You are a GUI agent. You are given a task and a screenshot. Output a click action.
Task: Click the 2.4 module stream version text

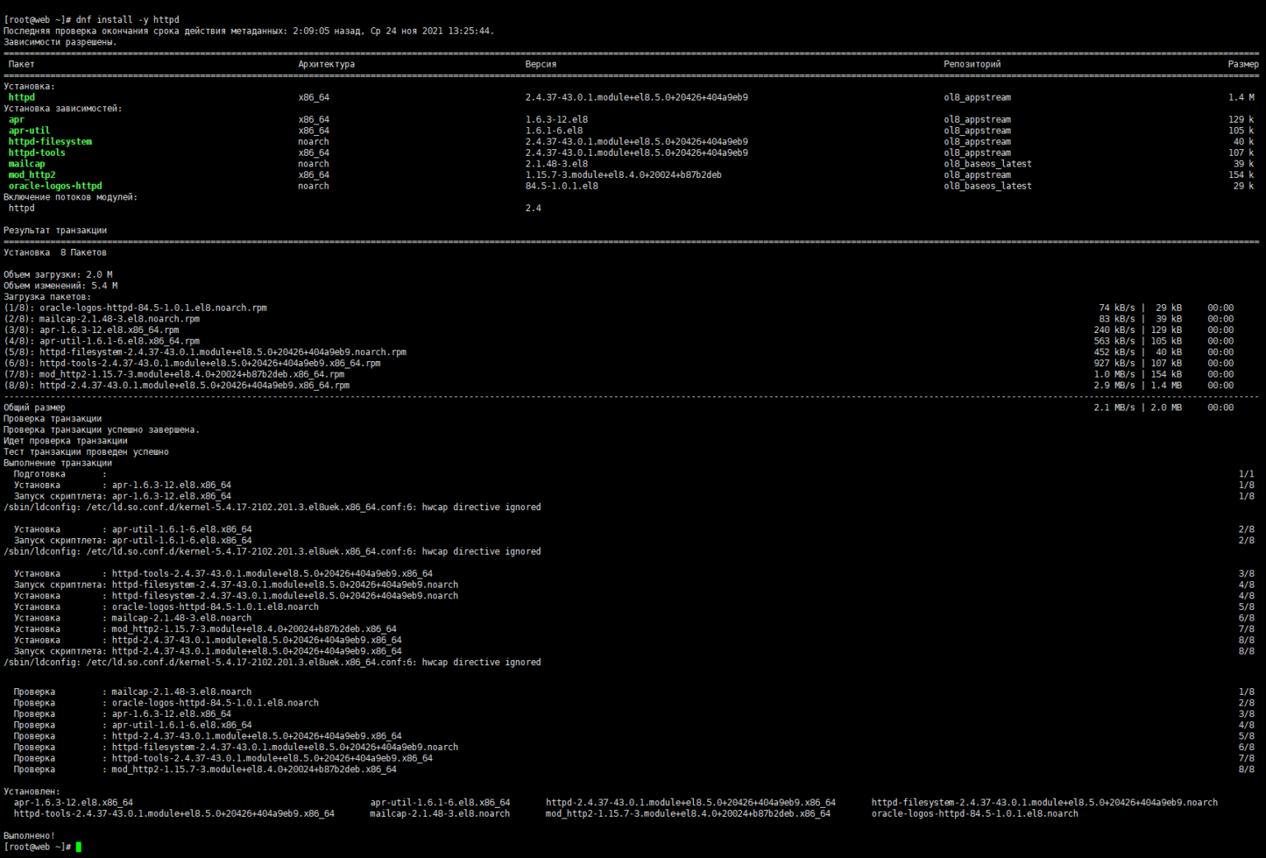click(534, 208)
